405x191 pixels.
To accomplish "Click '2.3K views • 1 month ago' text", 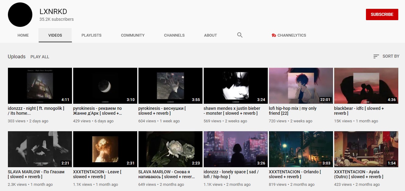I will pos(30,185).
